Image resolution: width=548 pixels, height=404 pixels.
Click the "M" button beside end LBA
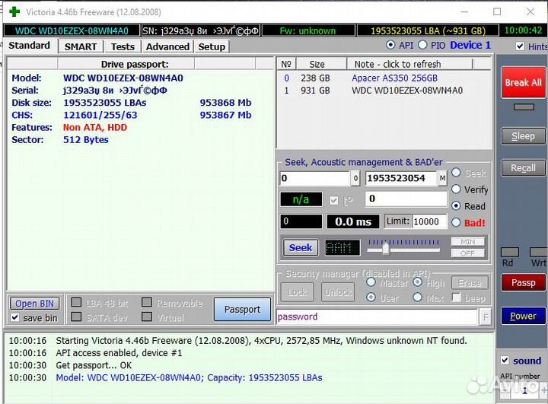click(442, 178)
